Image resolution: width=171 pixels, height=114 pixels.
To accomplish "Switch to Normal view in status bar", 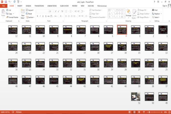I will click(x=130, y=112).
